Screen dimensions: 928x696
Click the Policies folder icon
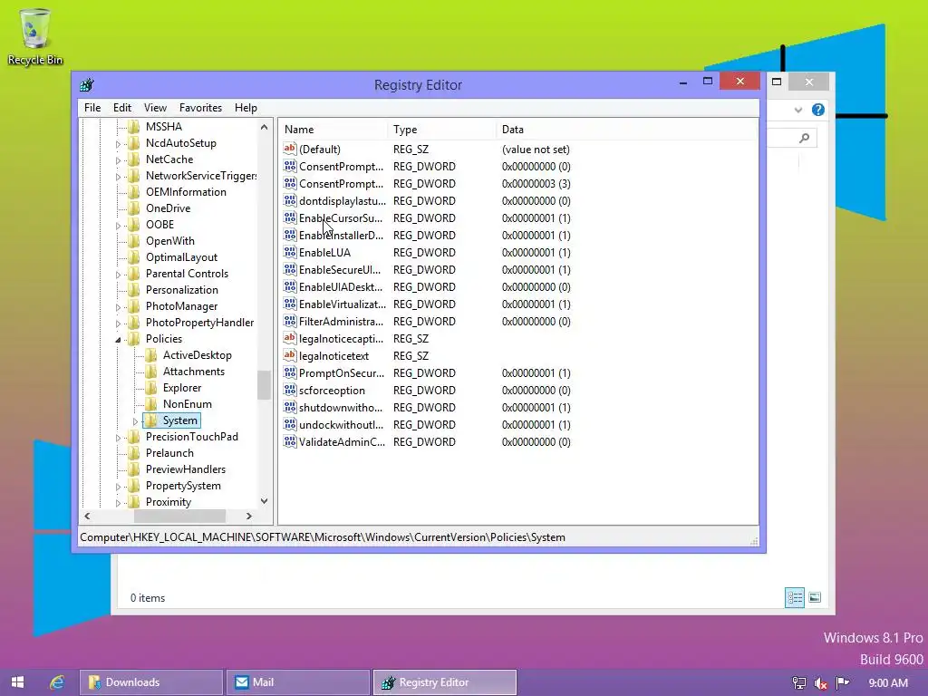134,339
